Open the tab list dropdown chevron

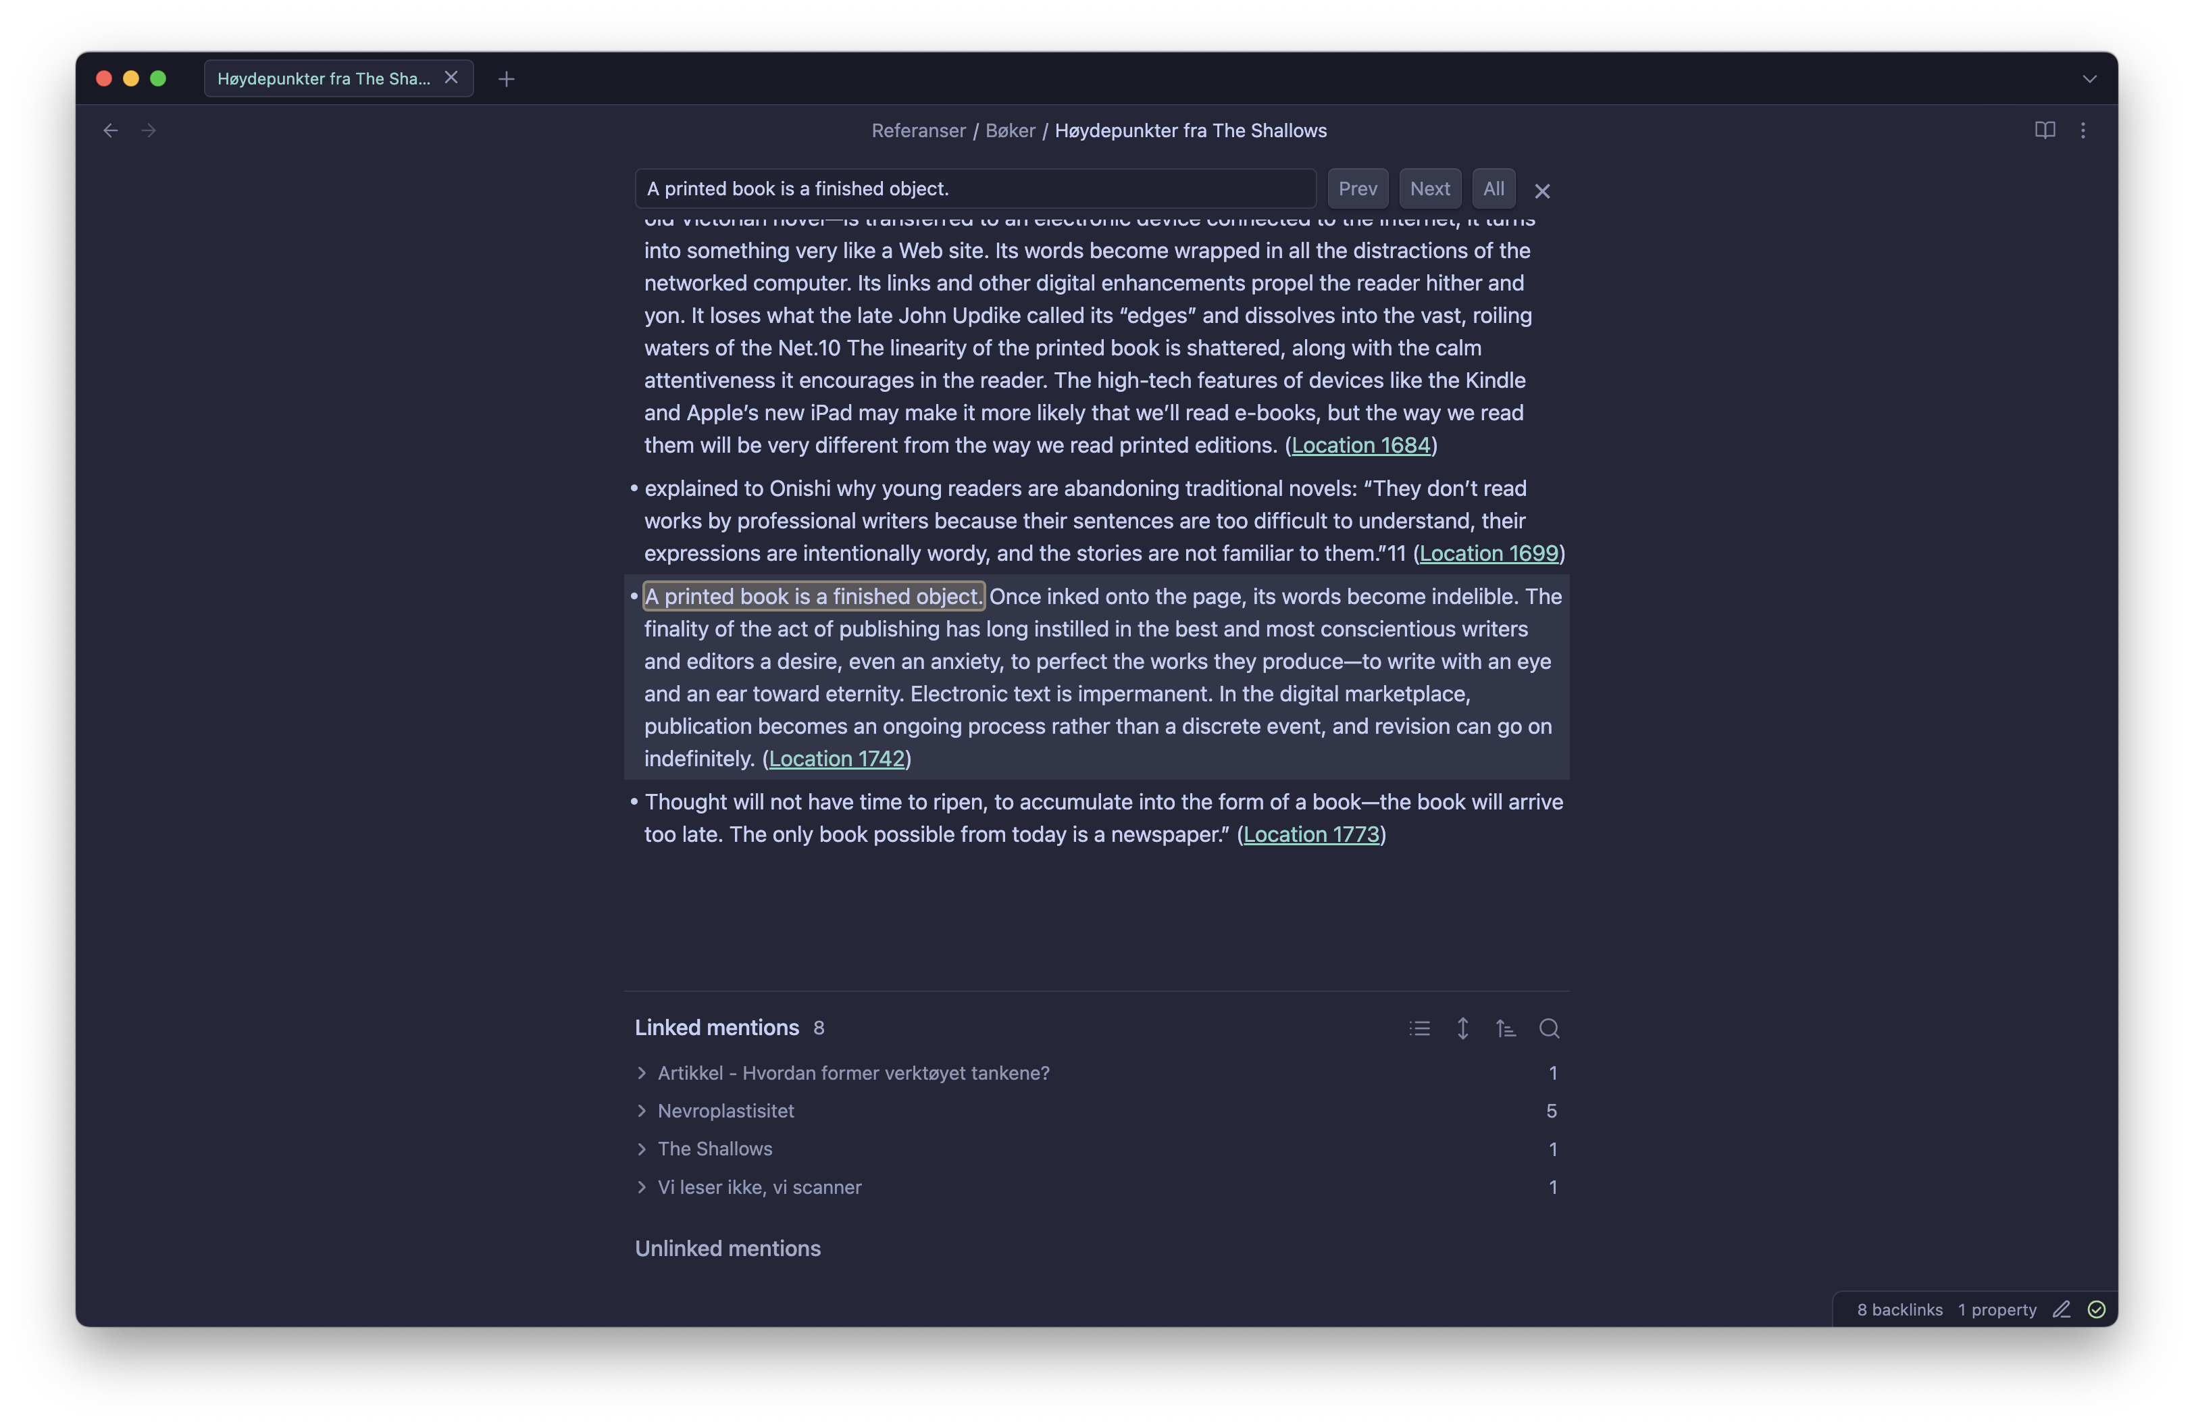coord(2089,79)
